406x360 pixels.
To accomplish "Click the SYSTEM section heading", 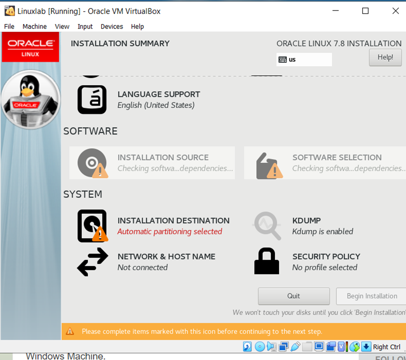I will click(x=83, y=194).
